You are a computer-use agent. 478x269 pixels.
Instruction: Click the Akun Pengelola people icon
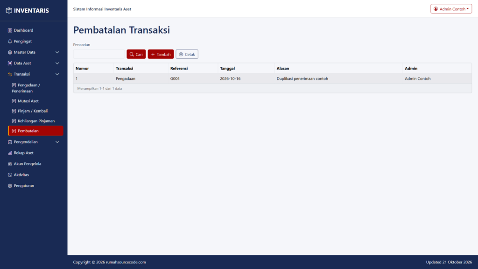coord(10,164)
